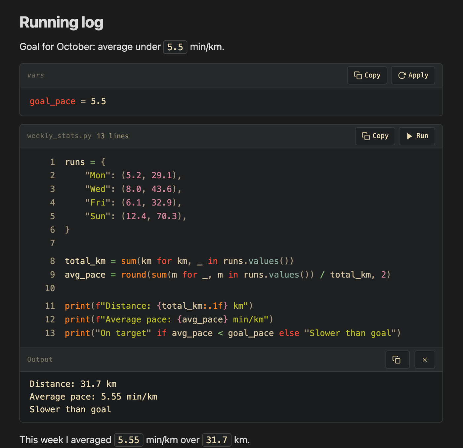Screen dimensions: 463x448
Task: Click the "Output" panel label
Action: pyautogui.click(x=40, y=360)
